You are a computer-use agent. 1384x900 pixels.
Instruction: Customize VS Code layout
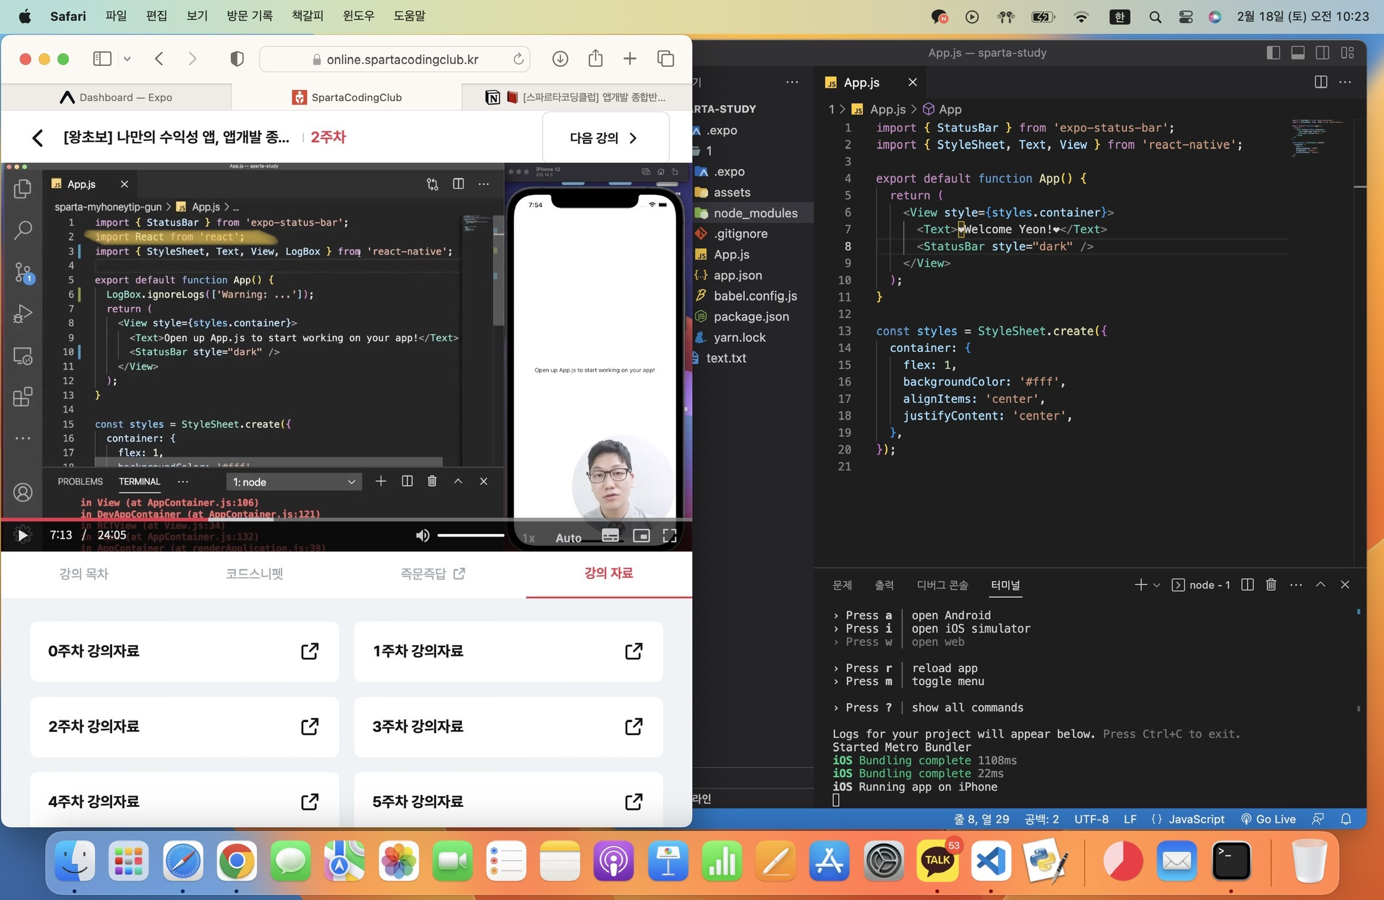(1347, 53)
